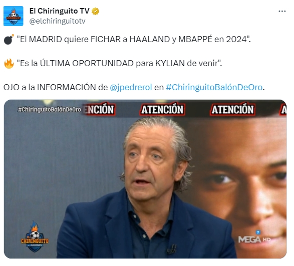This screenshot has height=266, width=294.
Task: Click the bomb emoji in the tweet
Action: [9, 40]
